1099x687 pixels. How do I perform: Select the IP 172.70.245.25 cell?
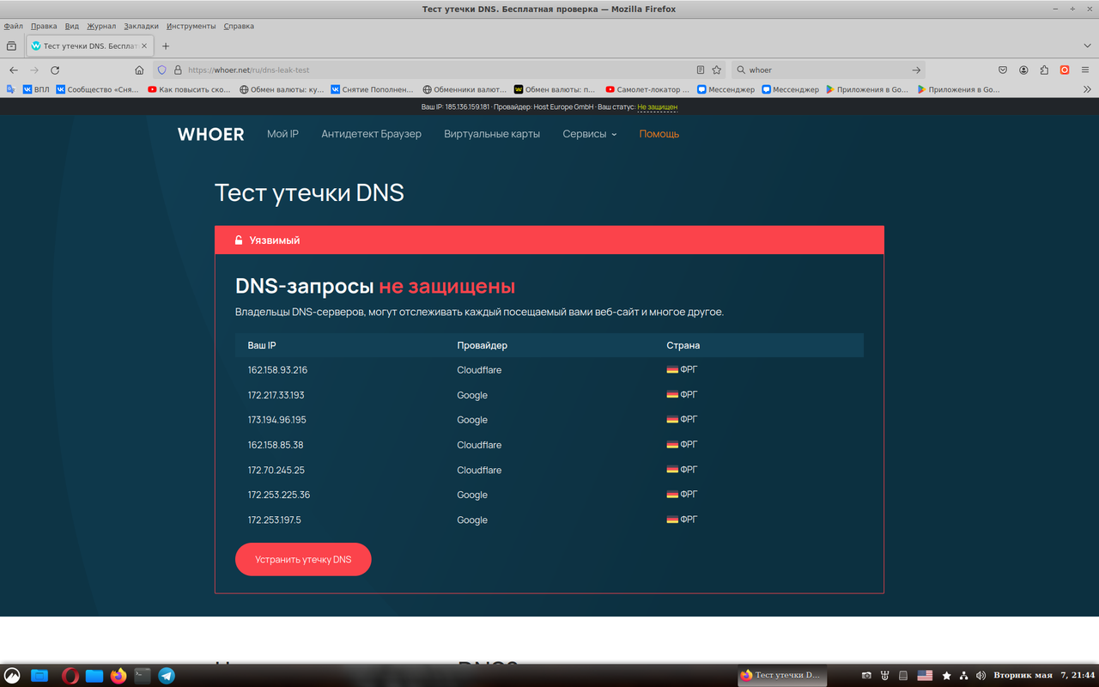(276, 470)
